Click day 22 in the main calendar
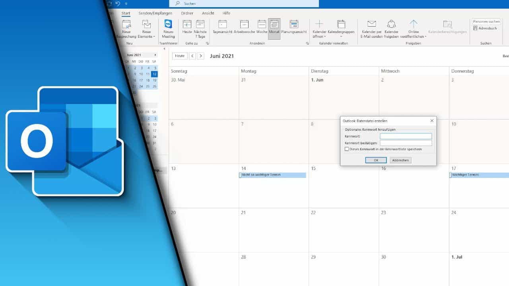 tap(344, 230)
